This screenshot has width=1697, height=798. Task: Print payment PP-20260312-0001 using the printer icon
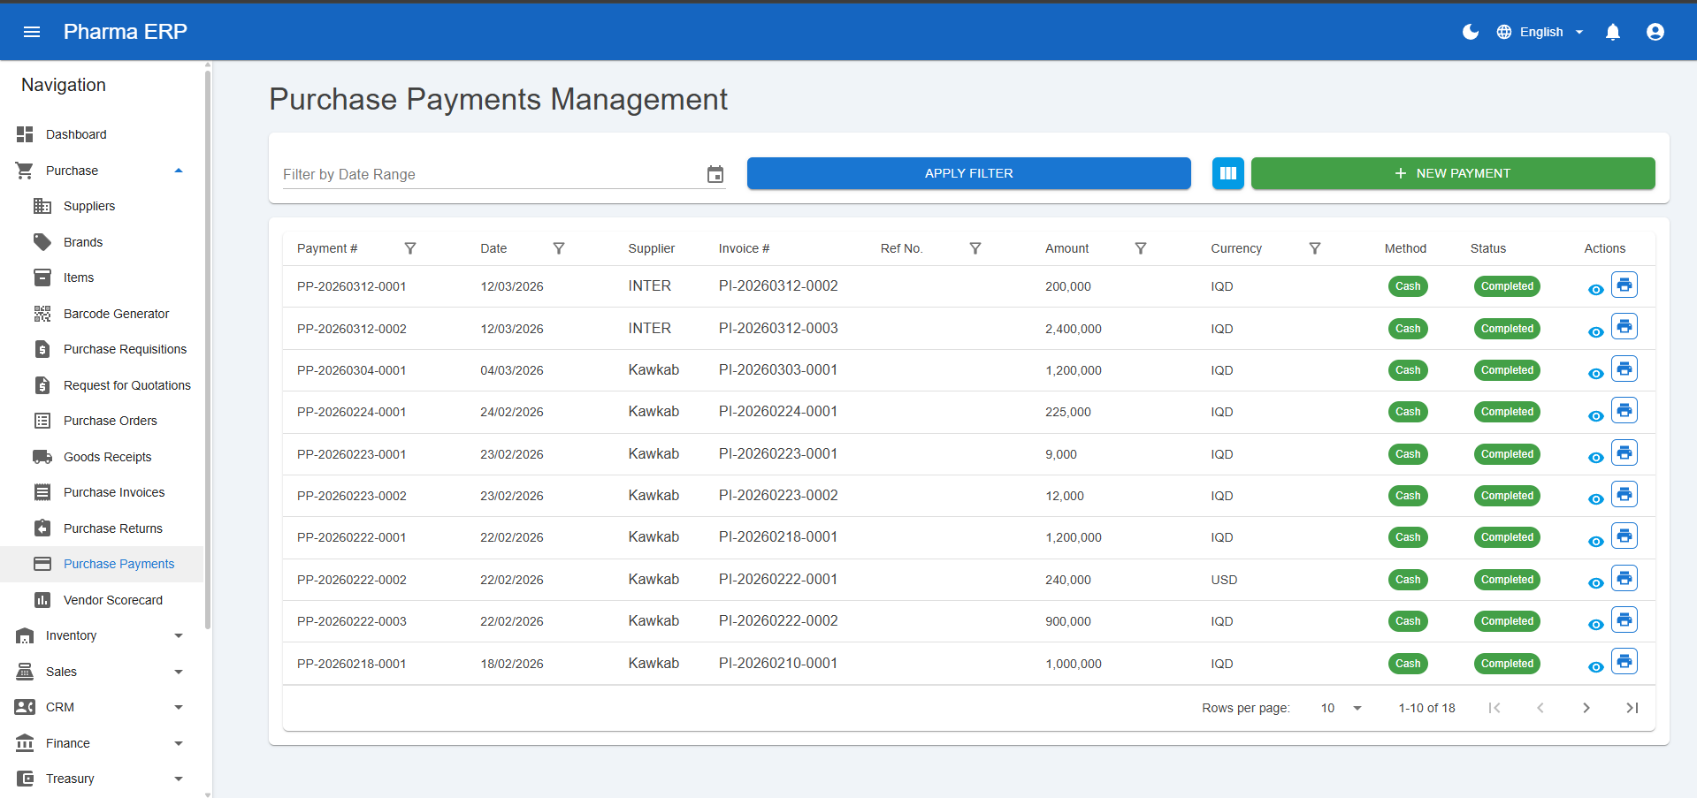click(x=1624, y=284)
